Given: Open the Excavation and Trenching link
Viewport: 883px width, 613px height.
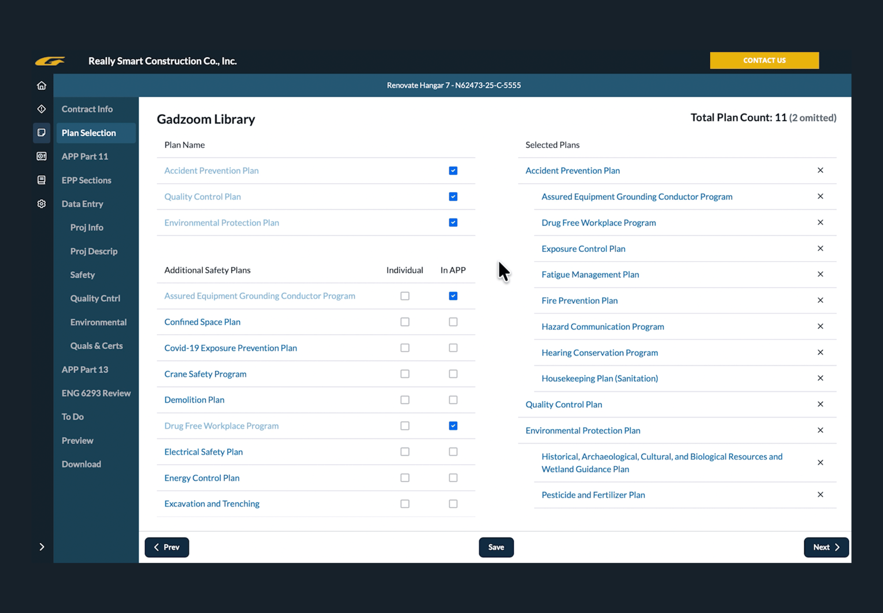Looking at the screenshot, I should [212, 504].
